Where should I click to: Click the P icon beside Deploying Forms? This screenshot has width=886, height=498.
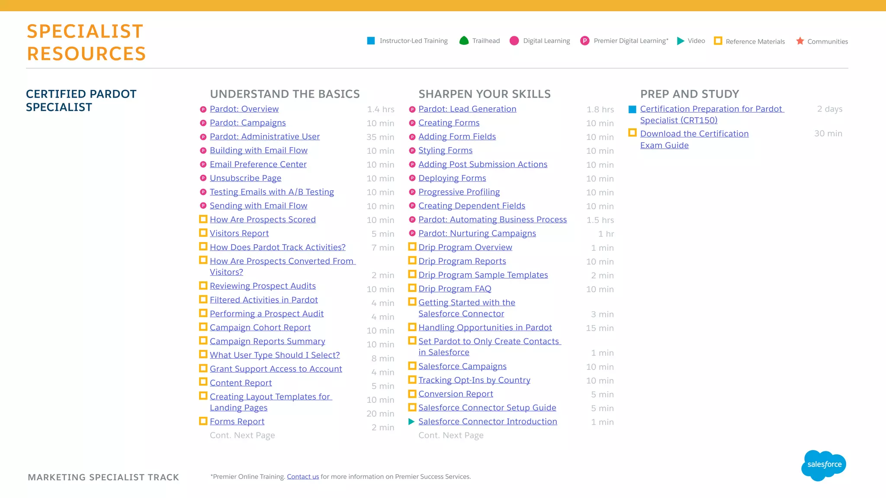pos(412,178)
